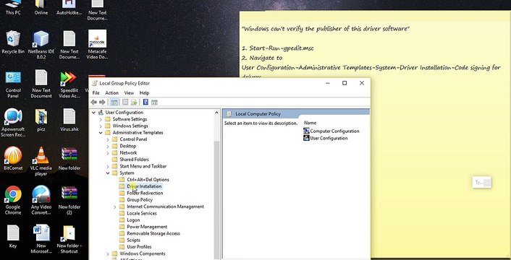
Task: Select User Configuration in the right pane list
Action: pyautogui.click(x=325, y=138)
